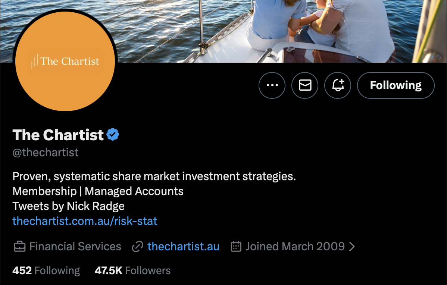
Task: View the 47.5K Followers list
Action: [x=132, y=270]
